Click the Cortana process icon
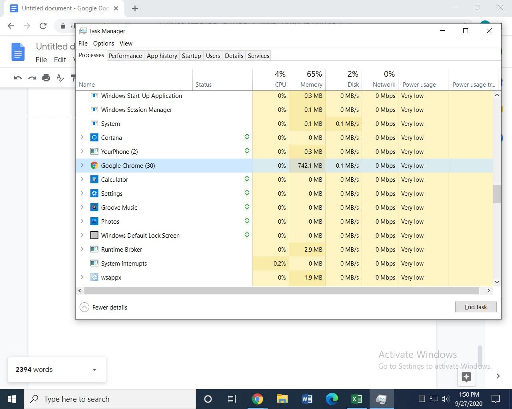Viewport: 512px width, 409px height. 94,137
